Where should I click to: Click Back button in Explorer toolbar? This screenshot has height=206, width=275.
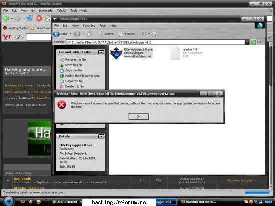[60, 34]
